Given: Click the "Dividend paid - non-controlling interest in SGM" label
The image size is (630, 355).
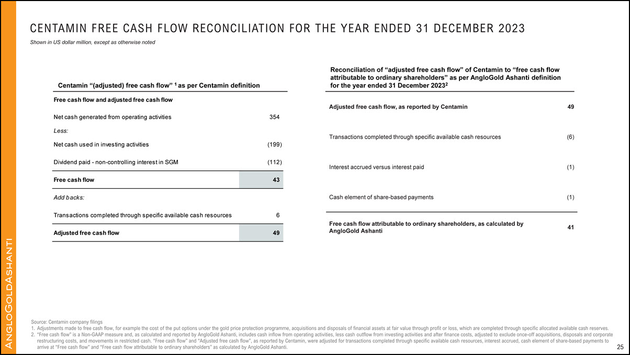Looking at the screenshot, I should (116, 162).
